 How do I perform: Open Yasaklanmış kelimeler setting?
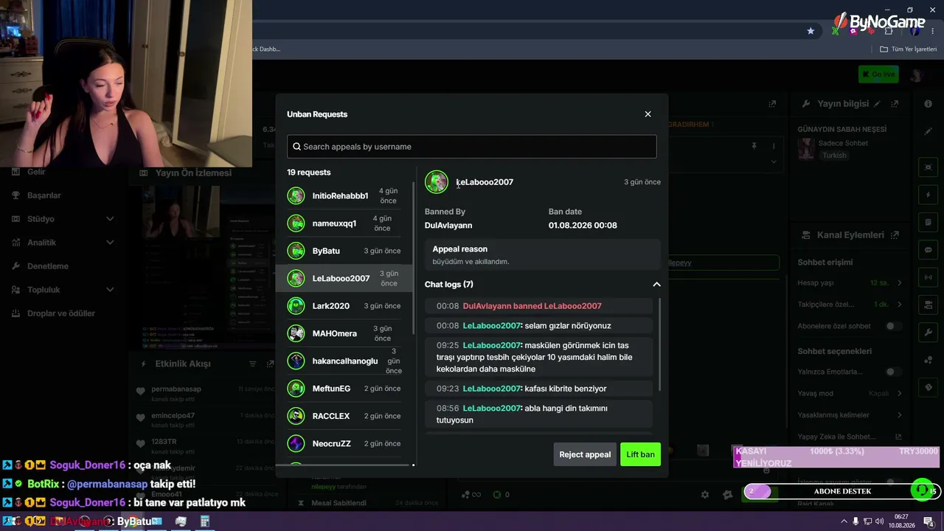click(x=850, y=415)
